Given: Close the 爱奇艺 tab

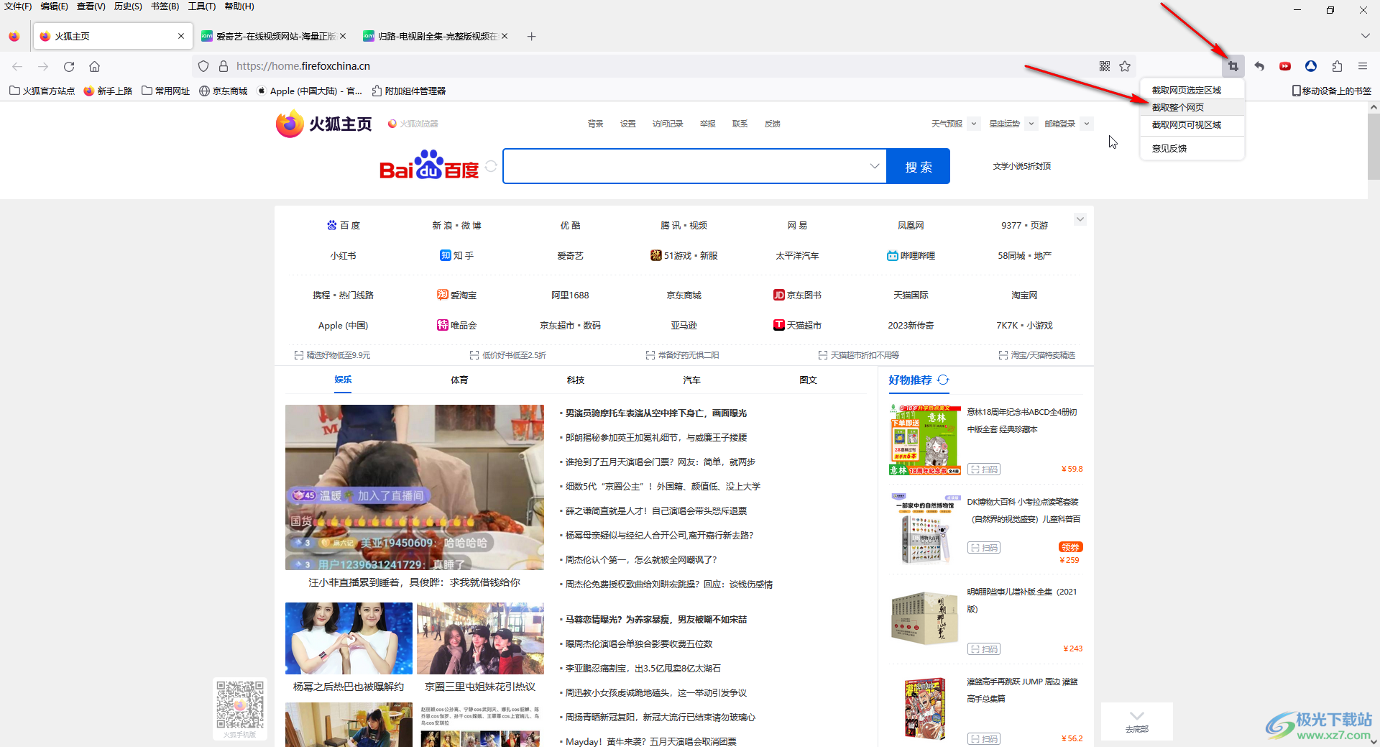Looking at the screenshot, I should pos(343,36).
